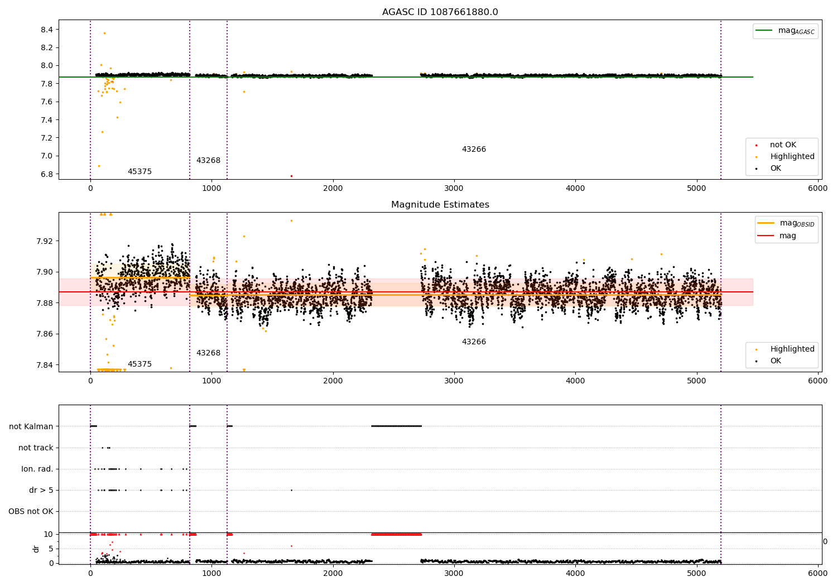
Task: Click the lone "dr > 5" point near 1650
Action: (x=291, y=491)
